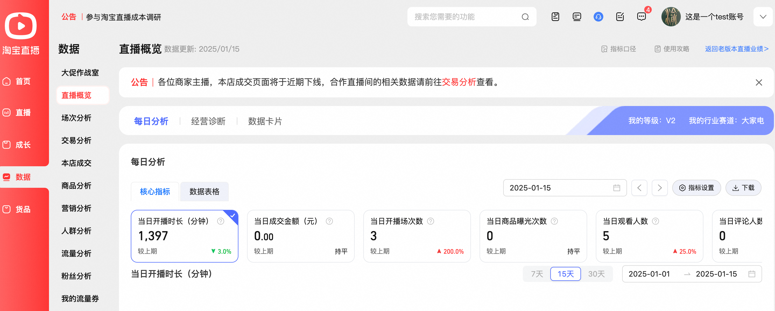Select the 当日观看人数 metric card

click(649, 236)
